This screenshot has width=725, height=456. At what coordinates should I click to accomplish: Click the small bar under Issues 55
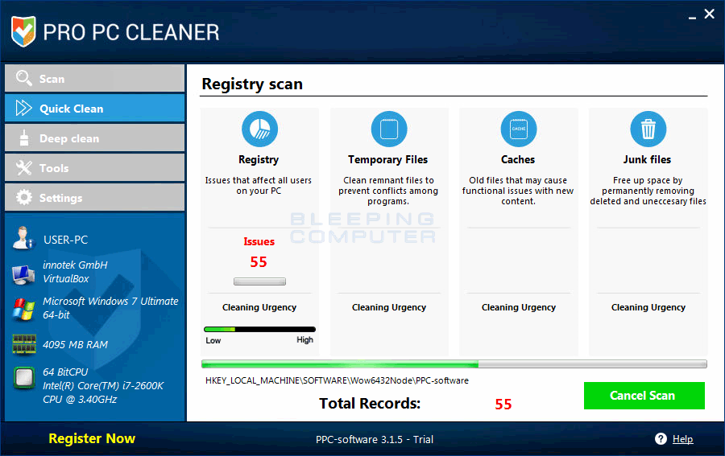[x=260, y=281]
